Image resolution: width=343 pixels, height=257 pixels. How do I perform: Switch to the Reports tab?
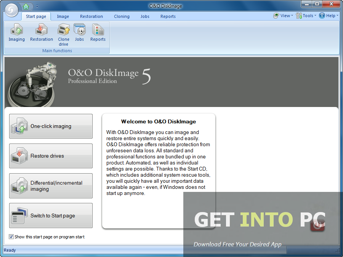(x=168, y=16)
